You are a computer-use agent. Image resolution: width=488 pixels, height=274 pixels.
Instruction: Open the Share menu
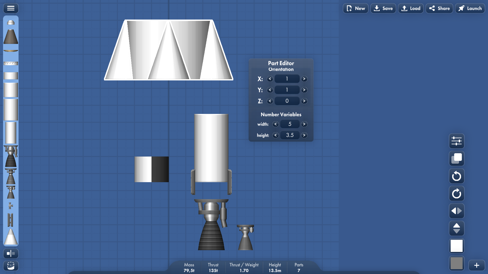point(439,8)
